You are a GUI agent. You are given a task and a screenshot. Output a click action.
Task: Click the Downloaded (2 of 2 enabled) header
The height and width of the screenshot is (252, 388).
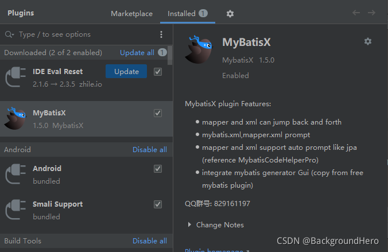click(53, 53)
